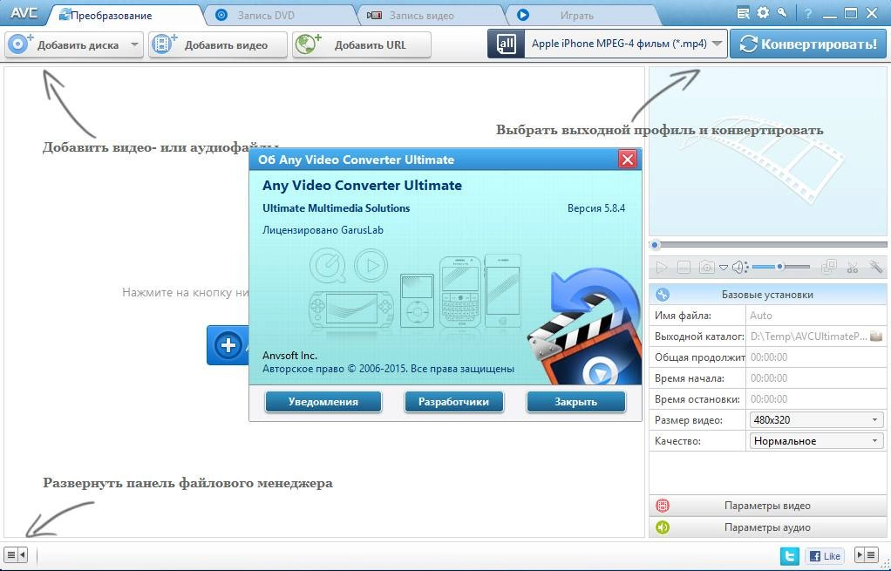Click the Добавить URL button
Image resolution: width=891 pixels, height=571 pixels.
[x=362, y=44]
